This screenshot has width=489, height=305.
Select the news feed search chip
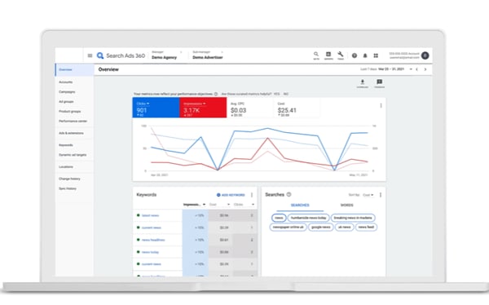(x=366, y=227)
